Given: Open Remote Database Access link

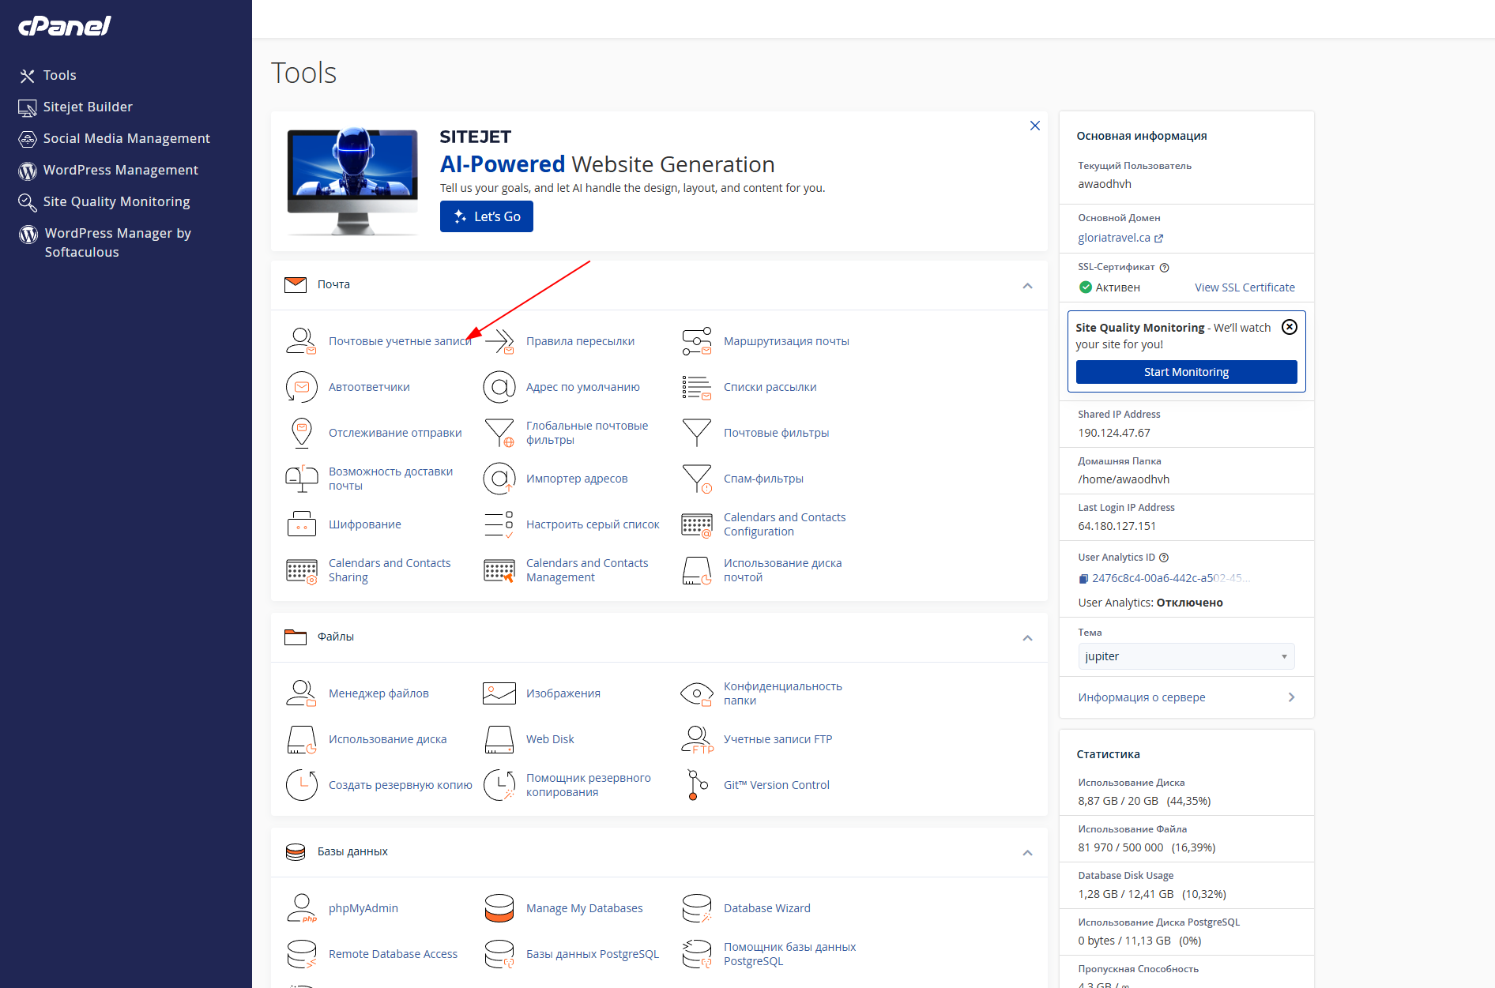Looking at the screenshot, I should 393,954.
